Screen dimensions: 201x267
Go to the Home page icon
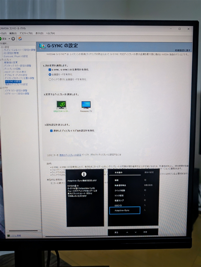(20, 39)
